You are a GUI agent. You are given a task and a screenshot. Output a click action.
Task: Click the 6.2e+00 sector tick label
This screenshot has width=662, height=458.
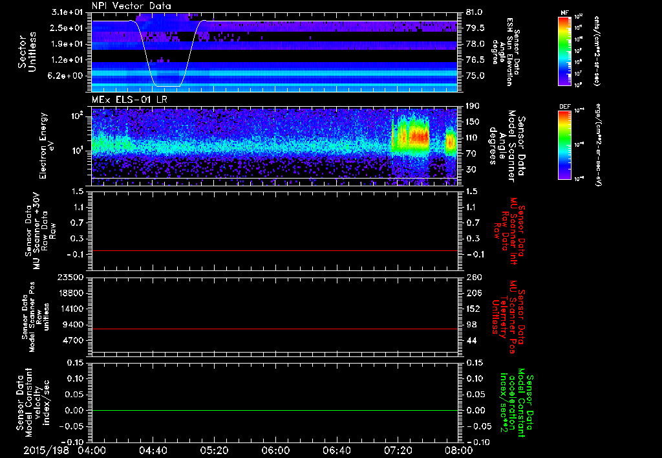67,76
